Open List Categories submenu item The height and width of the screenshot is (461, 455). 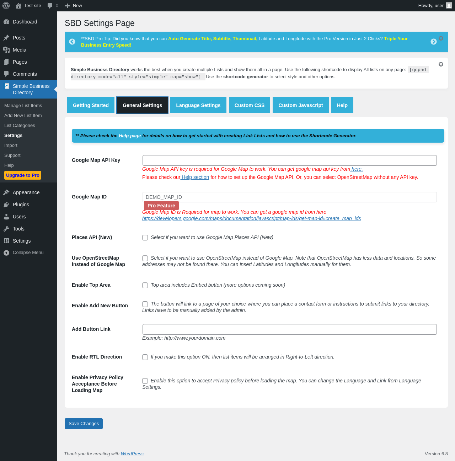pos(20,126)
